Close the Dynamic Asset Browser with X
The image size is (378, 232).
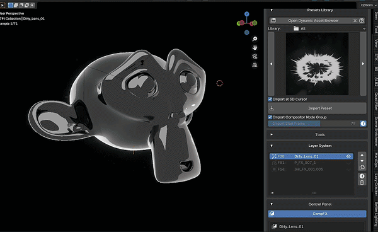point(355,21)
